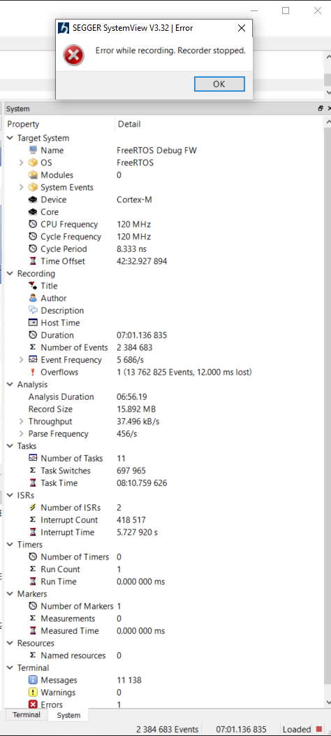
Task: Click the Time Offset hourglass icon
Action: [x=33, y=261]
